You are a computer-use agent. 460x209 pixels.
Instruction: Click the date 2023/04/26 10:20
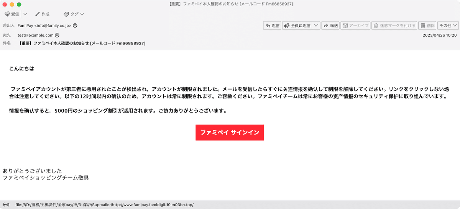440,35
